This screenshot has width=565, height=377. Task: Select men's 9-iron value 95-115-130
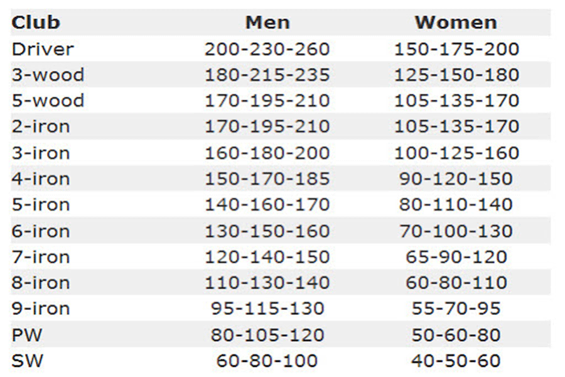[x=267, y=309]
